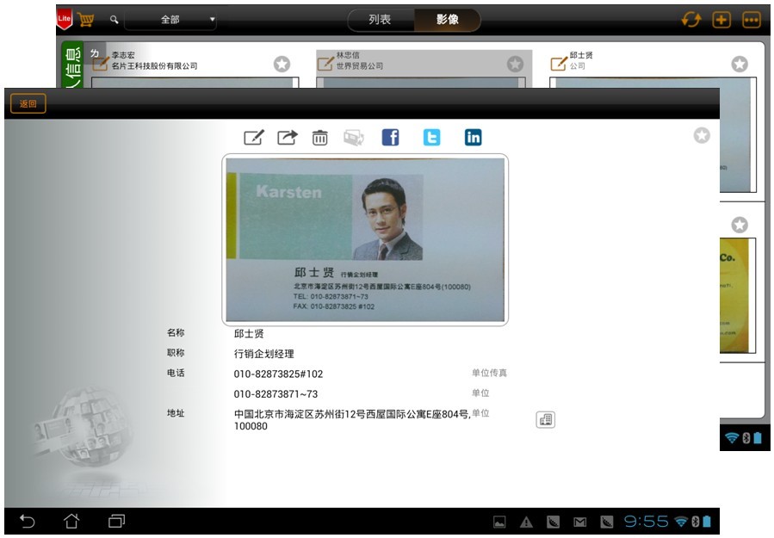Viewport: 774px width, 538px height.
Task: Share to LinkedIn icon
Action: click(x=473, y=138)
